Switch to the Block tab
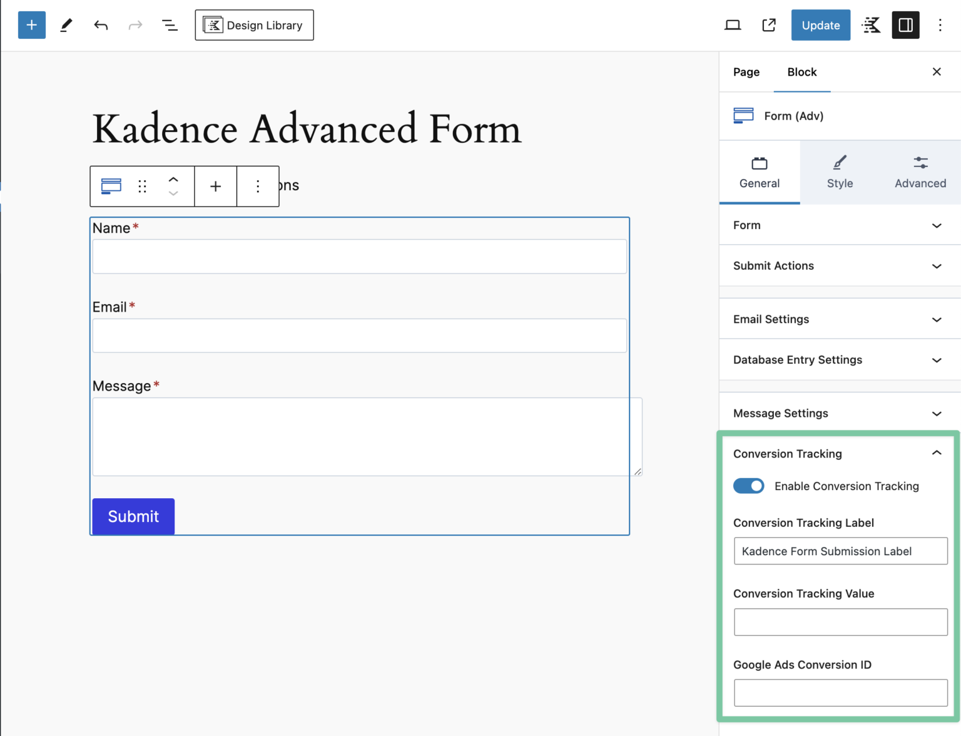The width and height of the screenshot is (961, 736). coord(802,72)
